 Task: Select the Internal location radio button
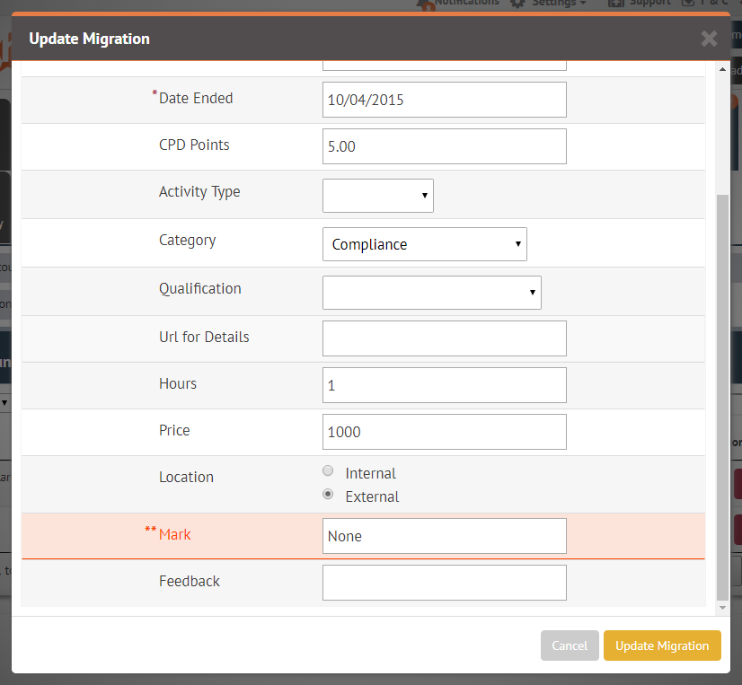(x=328, y=470)
